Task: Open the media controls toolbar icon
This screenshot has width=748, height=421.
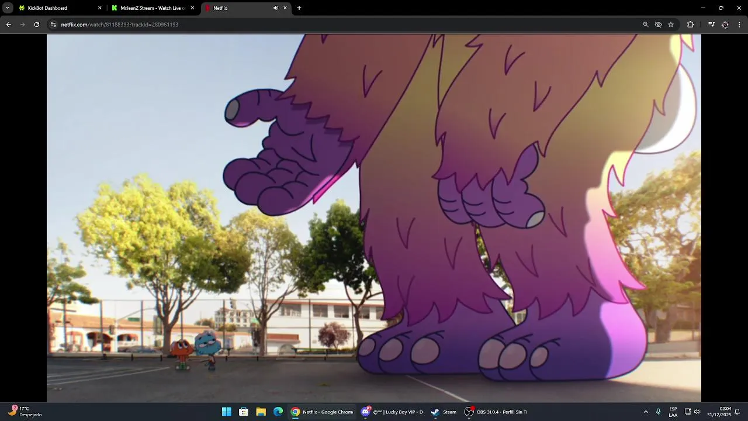Action: [x=711, y=25]
